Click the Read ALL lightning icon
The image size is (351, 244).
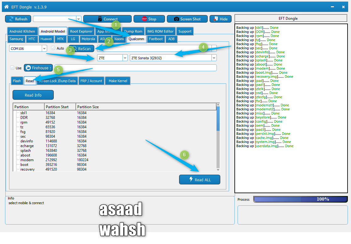pyautogui.click(x=191, y=179)
